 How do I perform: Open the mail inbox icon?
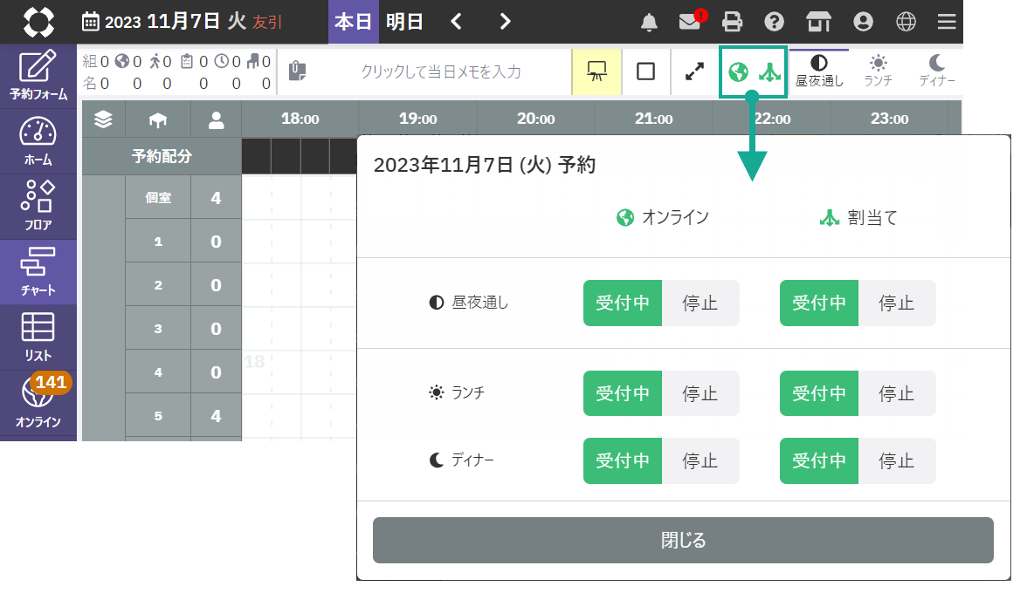click(x=691, y=22)
